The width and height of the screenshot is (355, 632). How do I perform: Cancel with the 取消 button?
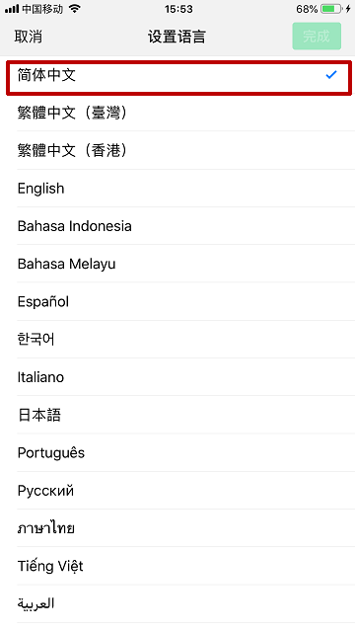click(29, 37)
